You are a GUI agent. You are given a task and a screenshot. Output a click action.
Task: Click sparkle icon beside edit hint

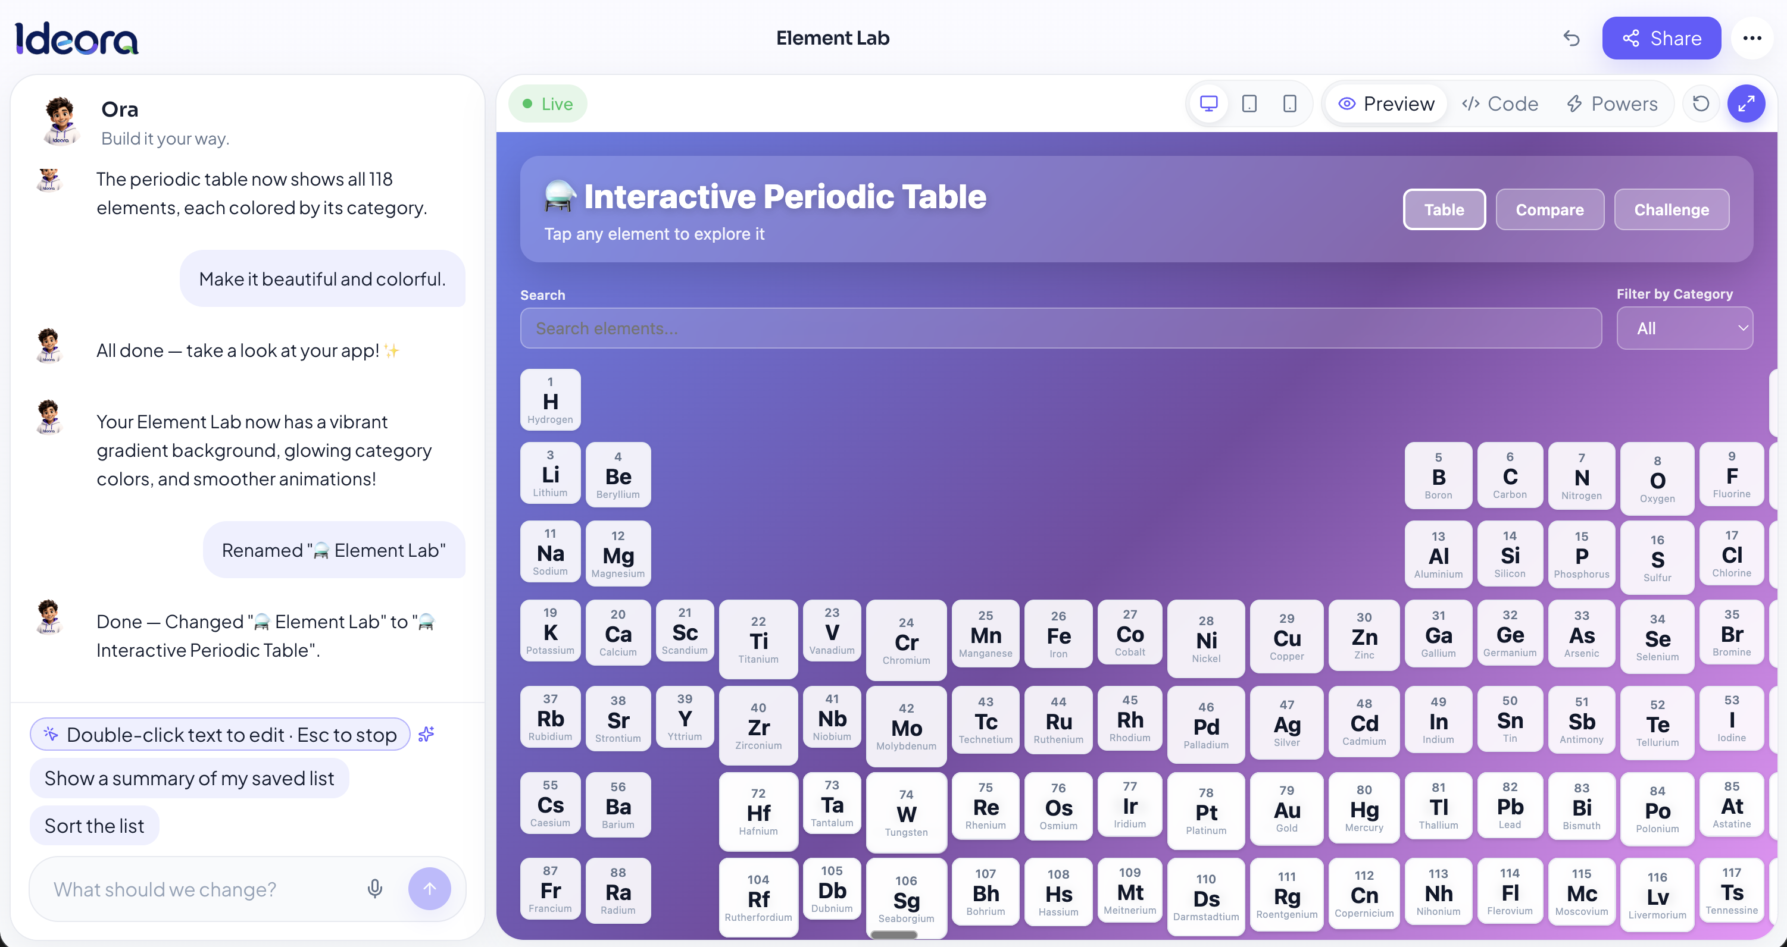point(426,734)
